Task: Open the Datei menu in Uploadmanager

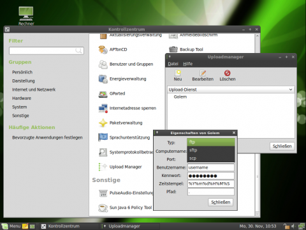Action: click(173, 64)
